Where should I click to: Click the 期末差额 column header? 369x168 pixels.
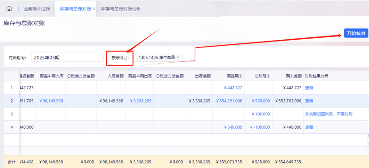(288, 76)
